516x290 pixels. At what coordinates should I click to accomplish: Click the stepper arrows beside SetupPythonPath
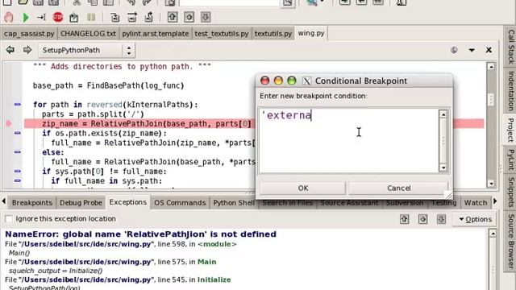(x=129, y=50)
